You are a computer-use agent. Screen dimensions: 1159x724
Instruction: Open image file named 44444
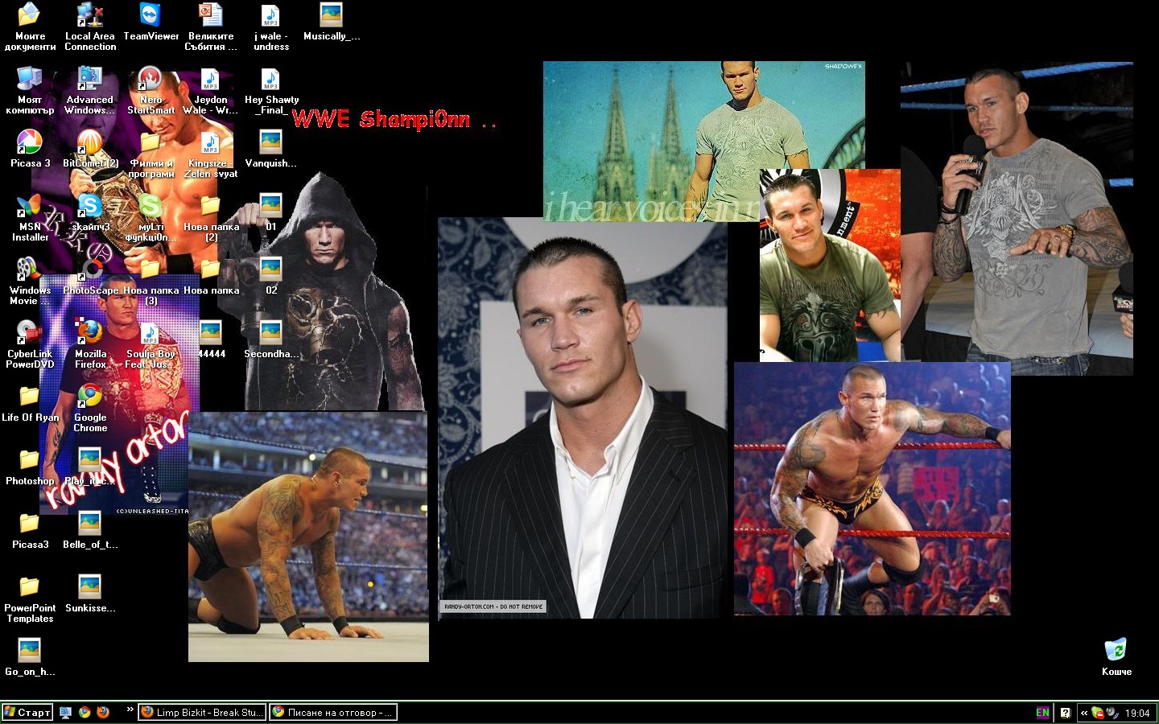(x=211, y=339)
